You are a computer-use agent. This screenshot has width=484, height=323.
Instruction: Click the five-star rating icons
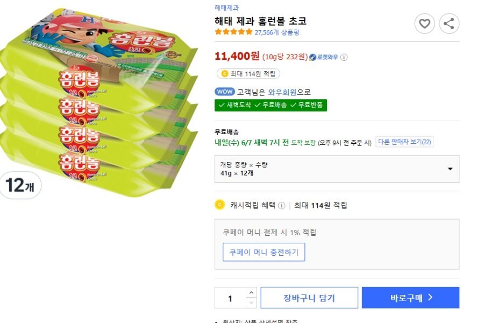(x=233, y=32)
